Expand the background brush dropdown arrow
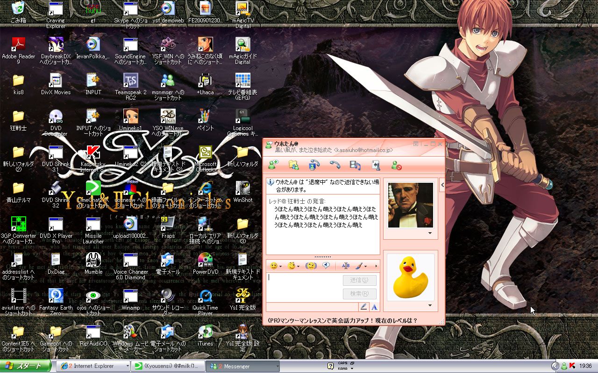598x373 pixels. 366,266
